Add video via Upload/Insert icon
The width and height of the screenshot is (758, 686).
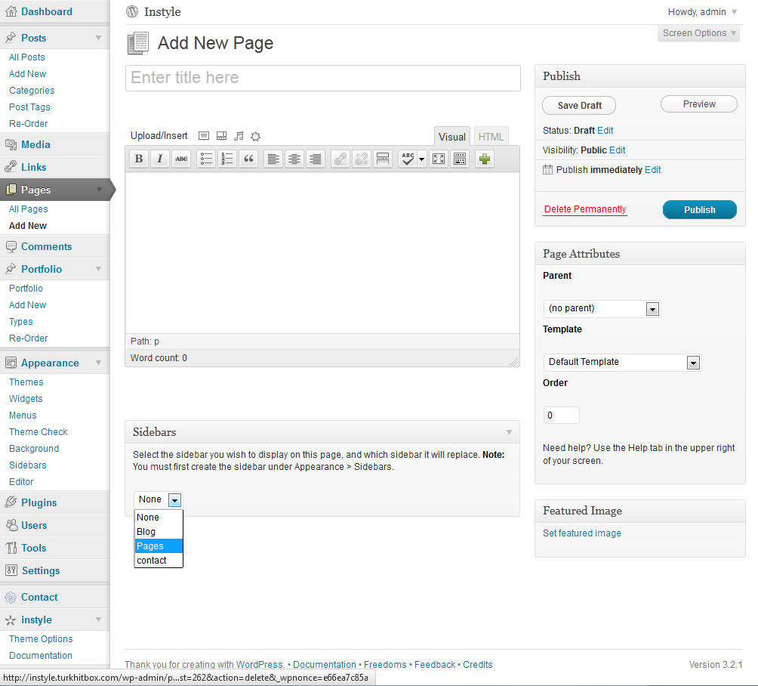(x=221, y=136)
